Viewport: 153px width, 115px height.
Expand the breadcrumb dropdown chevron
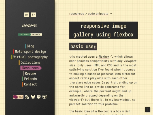[x=111, y=14]
